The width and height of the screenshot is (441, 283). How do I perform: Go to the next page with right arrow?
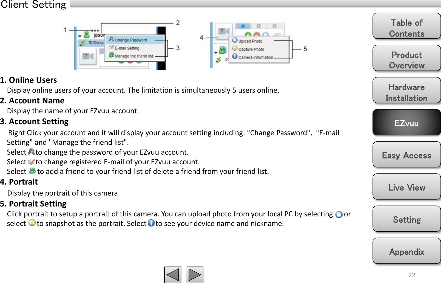[x=195, y=274]
